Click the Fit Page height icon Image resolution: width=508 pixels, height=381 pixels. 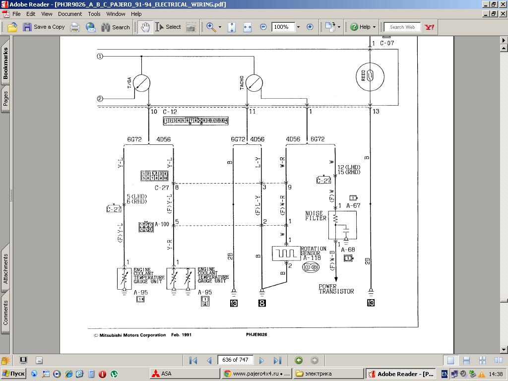(x=231, y=27)
